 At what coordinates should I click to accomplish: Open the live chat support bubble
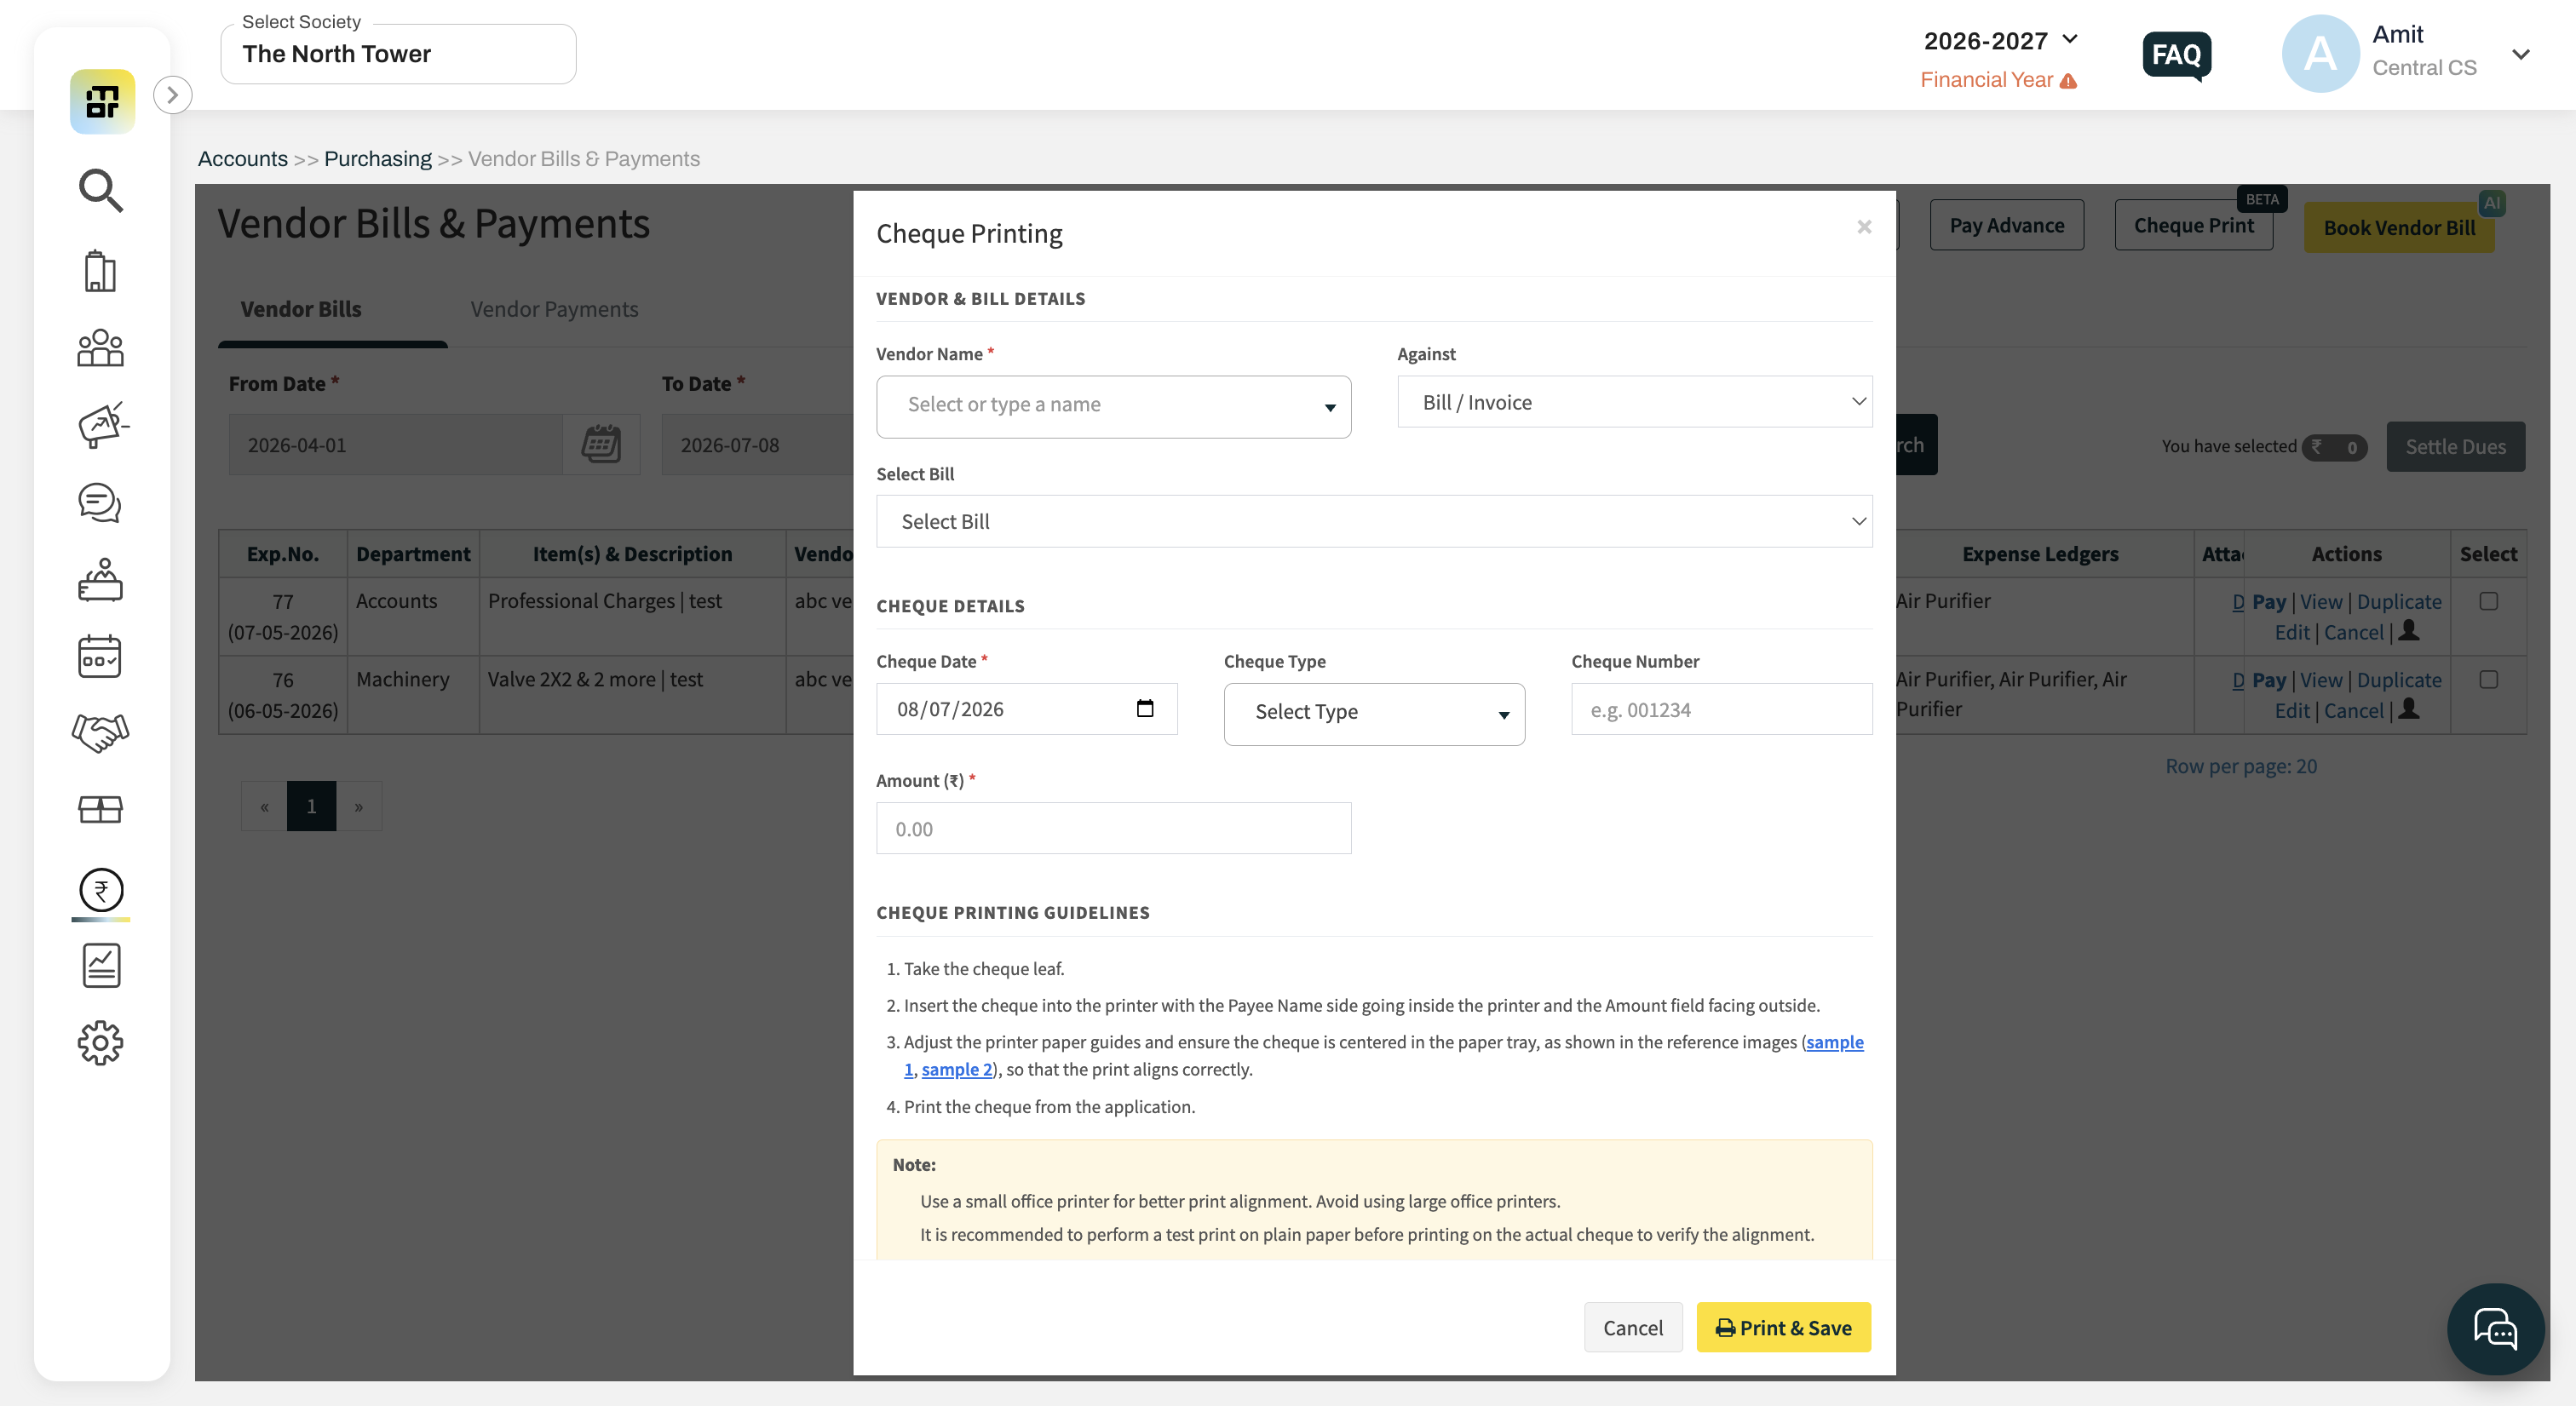click(x=2495, y=1329)
